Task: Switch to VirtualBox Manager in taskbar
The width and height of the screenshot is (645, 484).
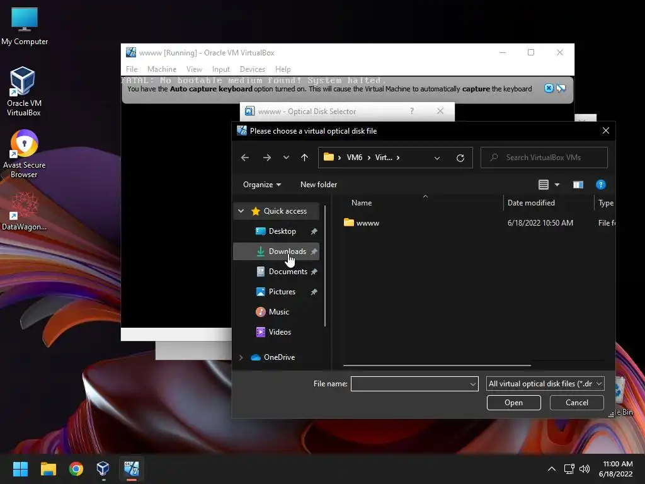Action: click(x=103, y=469)
